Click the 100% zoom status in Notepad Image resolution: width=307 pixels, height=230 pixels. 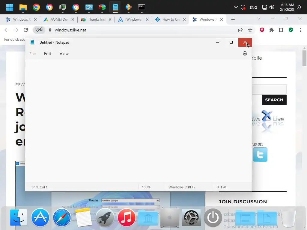click(x=146, y=187)
